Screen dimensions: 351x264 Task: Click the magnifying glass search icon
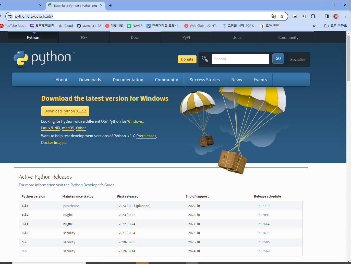(x=205, y=59)
